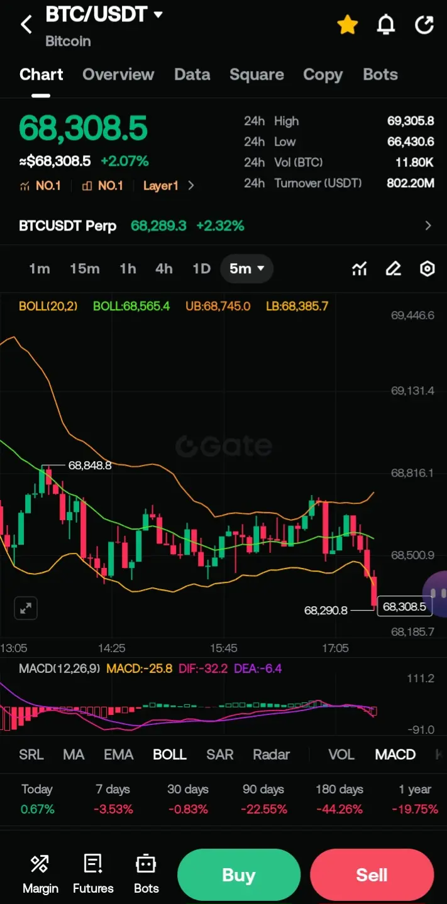Enable the SAR indicator
The image size is (447, 904).
220,754
